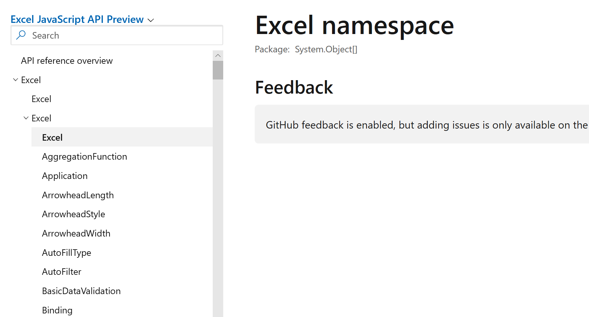Click the GitHub feedback notice text

coord(427,125)
